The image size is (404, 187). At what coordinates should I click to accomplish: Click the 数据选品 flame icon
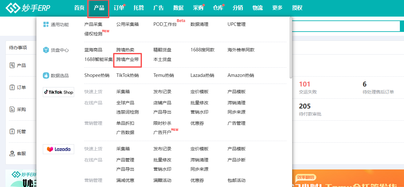pos(46,76)
